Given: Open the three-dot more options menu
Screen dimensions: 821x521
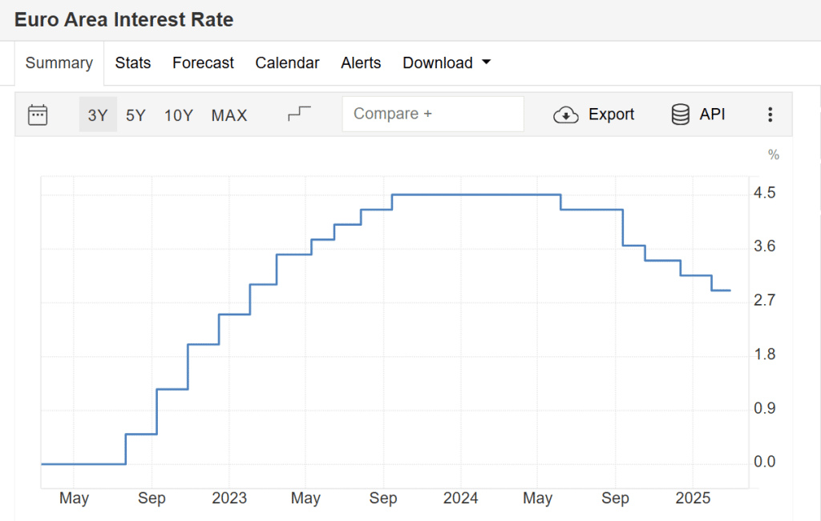Looking at the screenshot, I should coord(770,114).
